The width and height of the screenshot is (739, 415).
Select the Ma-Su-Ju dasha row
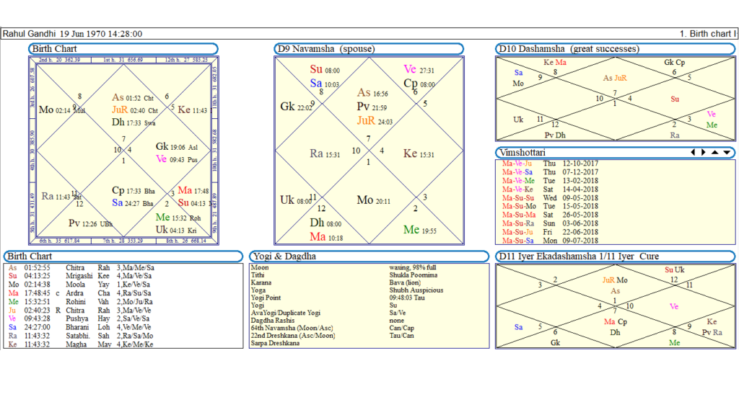550,232
